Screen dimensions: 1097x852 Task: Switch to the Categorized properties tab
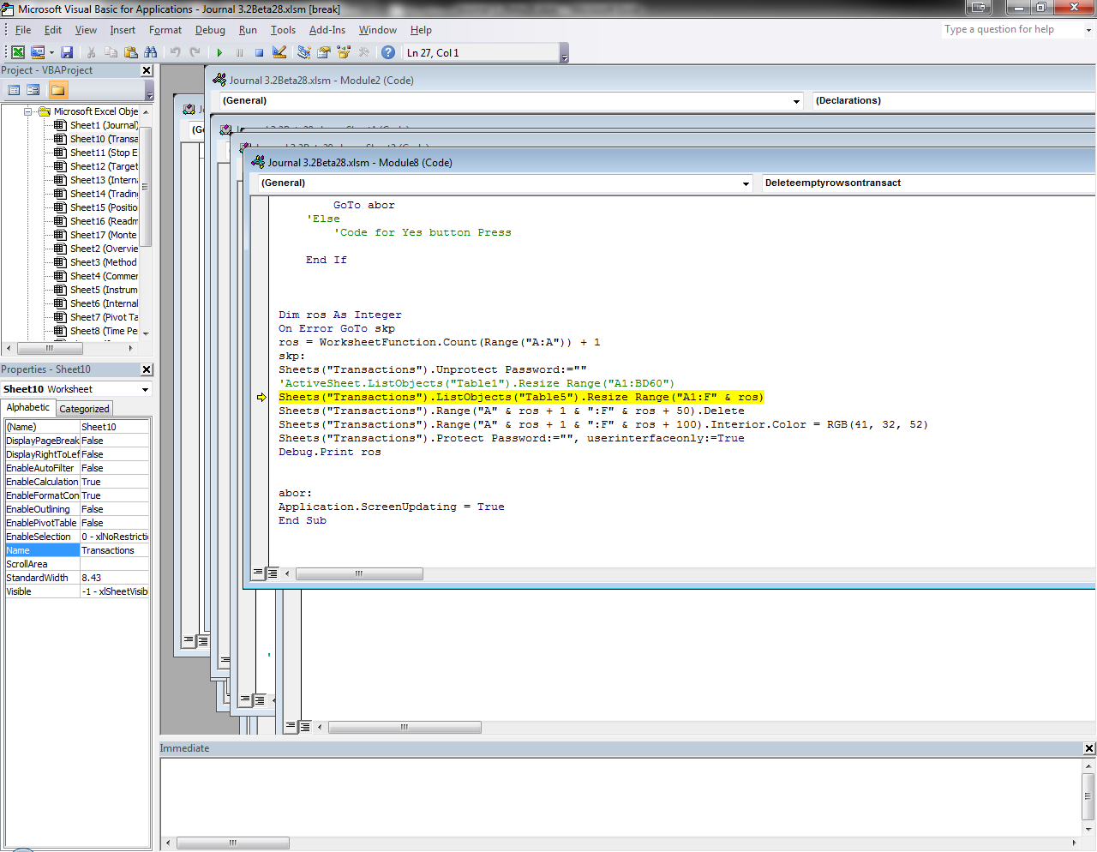[84, 409]
